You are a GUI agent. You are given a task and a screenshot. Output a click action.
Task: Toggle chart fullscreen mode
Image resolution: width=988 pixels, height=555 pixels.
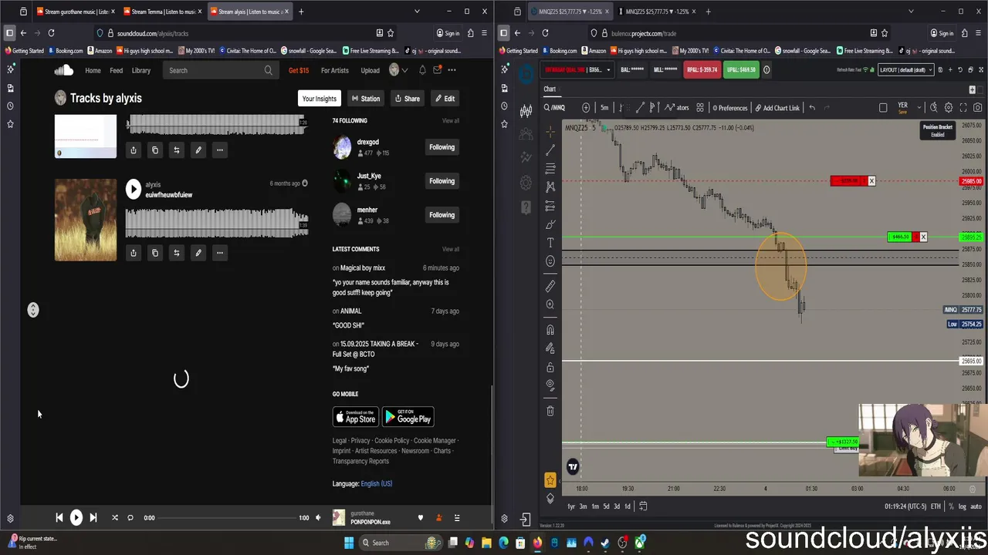coord(963,108)
